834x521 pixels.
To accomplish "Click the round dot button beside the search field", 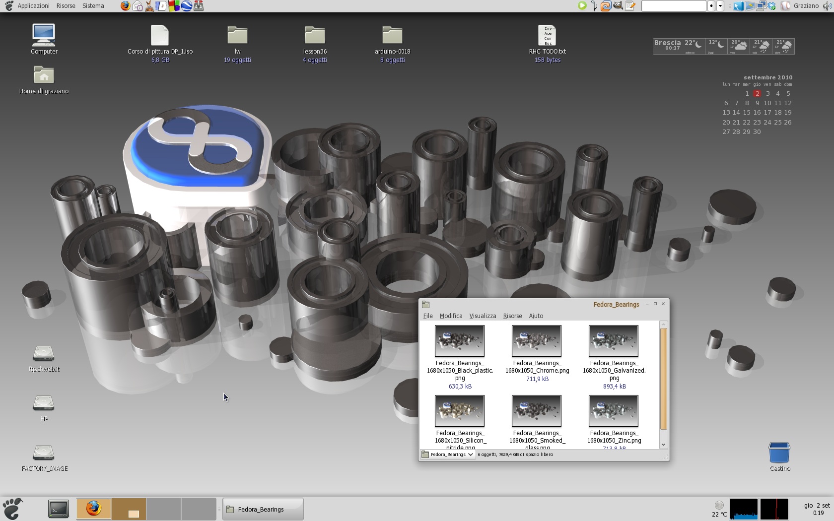I will pos(711,6).
